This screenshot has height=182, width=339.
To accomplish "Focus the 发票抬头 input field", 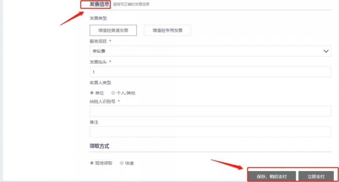I will point(210,72).
